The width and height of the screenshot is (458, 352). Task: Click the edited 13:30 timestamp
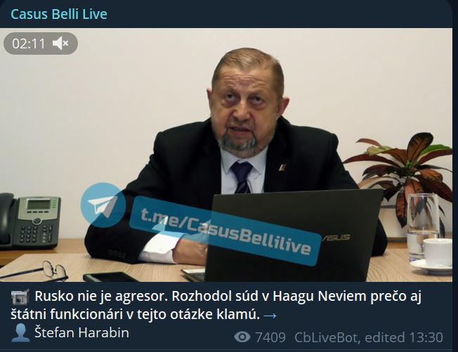404,337
